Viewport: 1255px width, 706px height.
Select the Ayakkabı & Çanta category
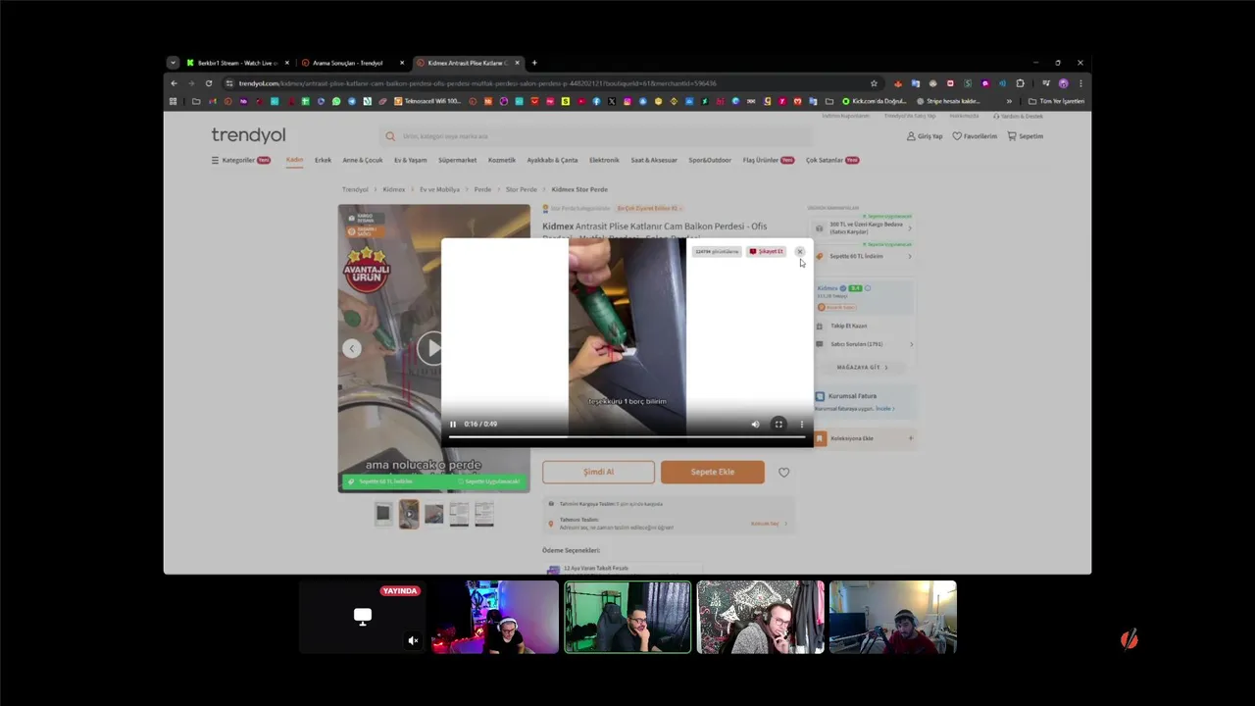click(552, 160)
